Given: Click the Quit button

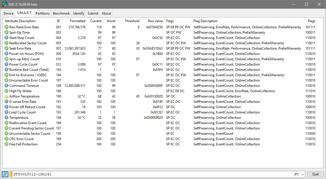Looking at the screenshot, I should (315, 174).
